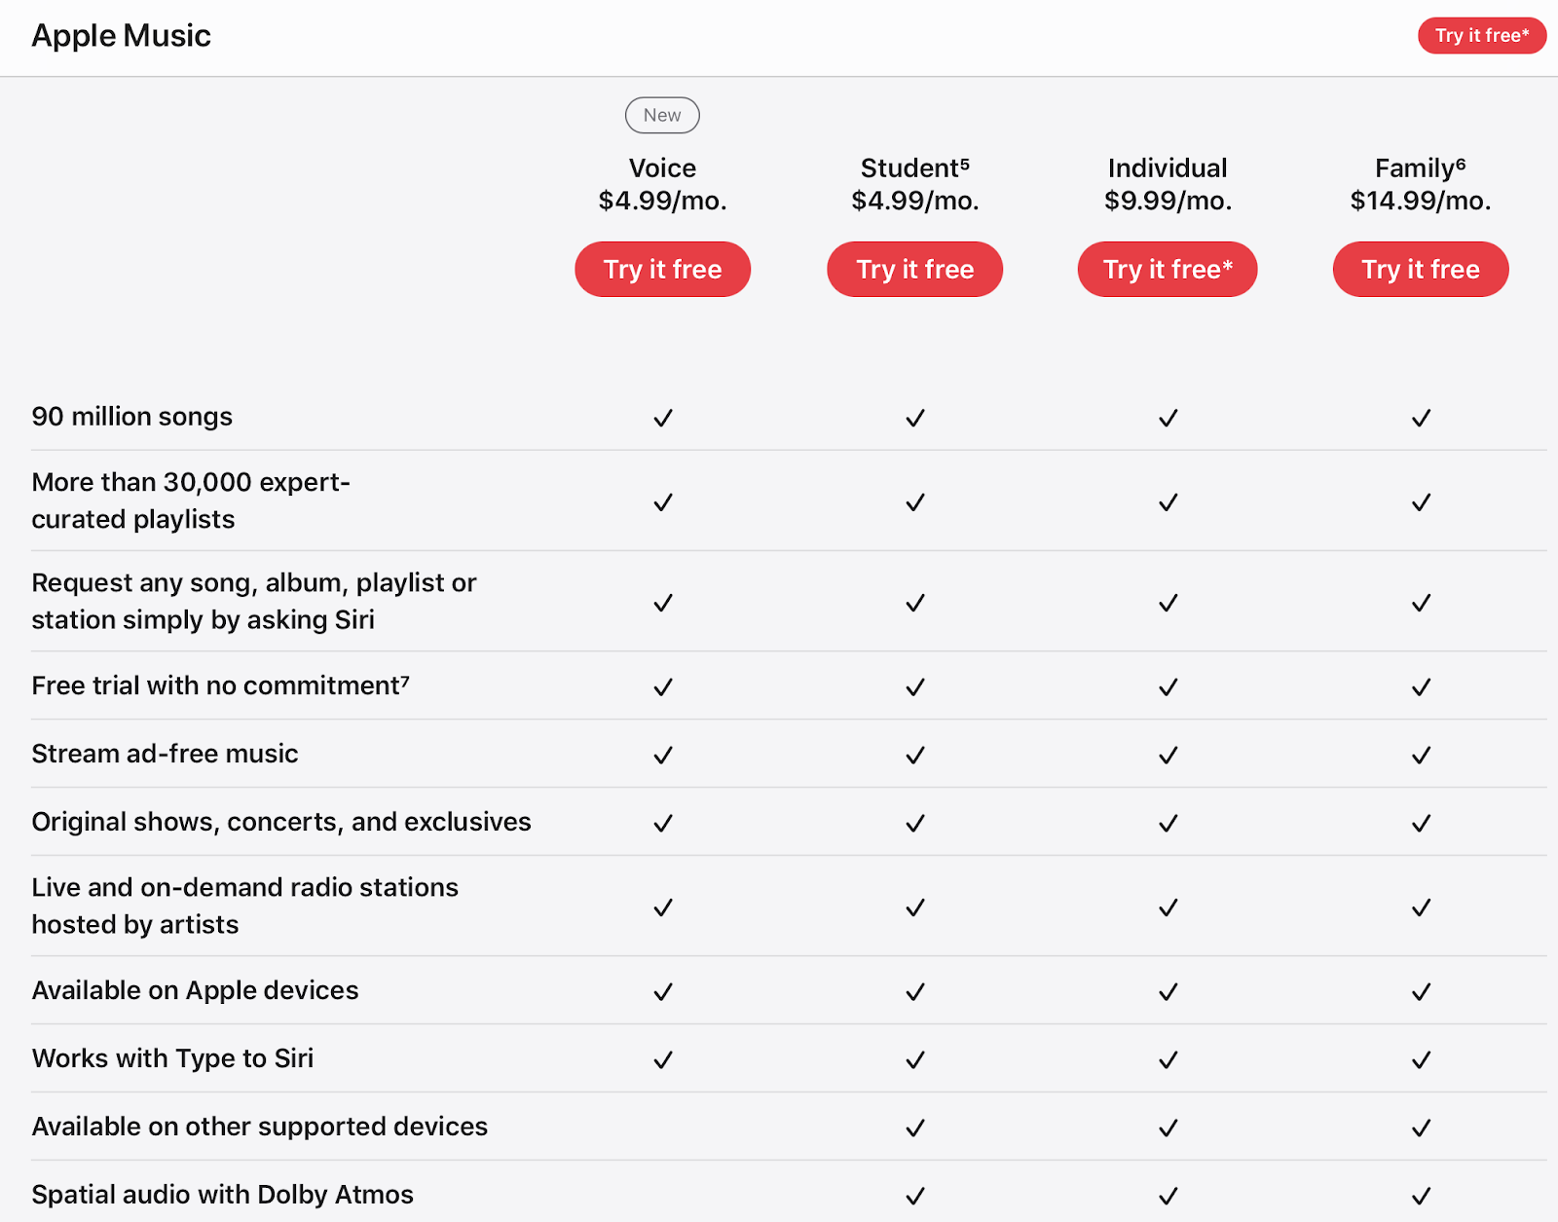Click the Family checkmark for 90 million songs

[x=1422, y=418]
